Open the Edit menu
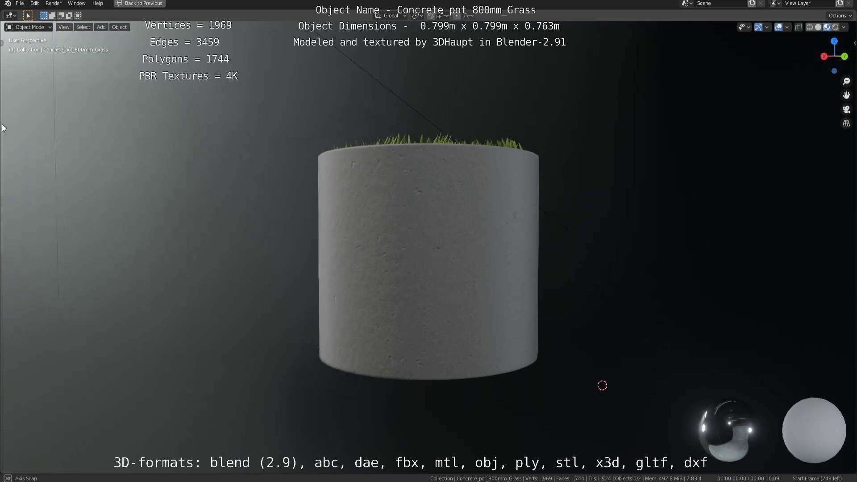857x482 pixels. 34,3
